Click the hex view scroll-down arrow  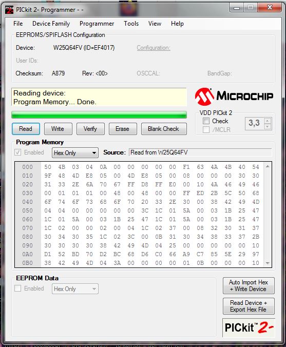(x=268, y=263)
